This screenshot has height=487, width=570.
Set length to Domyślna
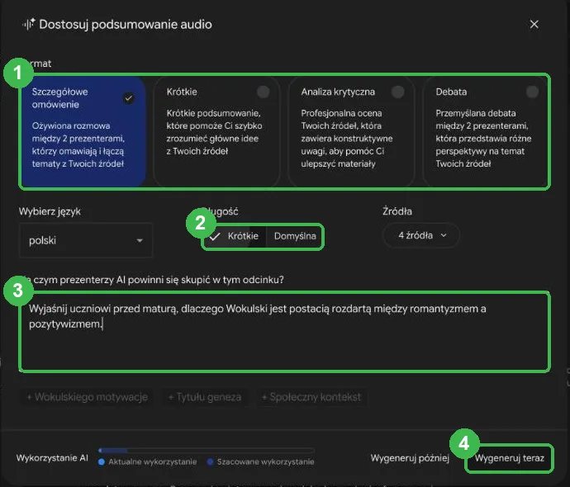[294, 236]
